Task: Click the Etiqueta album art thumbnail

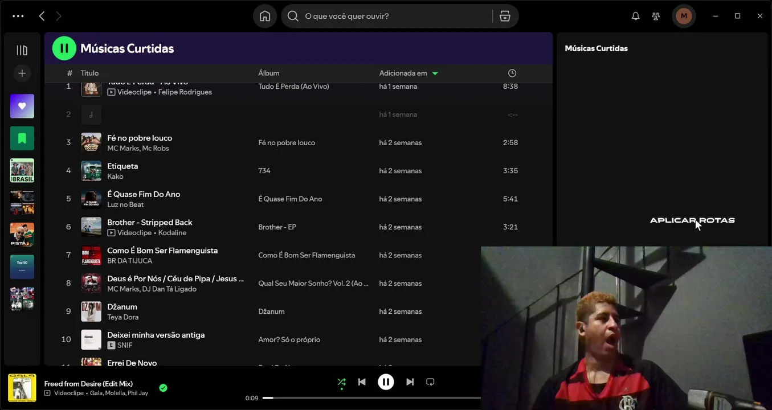Action: tap(91, 171)
